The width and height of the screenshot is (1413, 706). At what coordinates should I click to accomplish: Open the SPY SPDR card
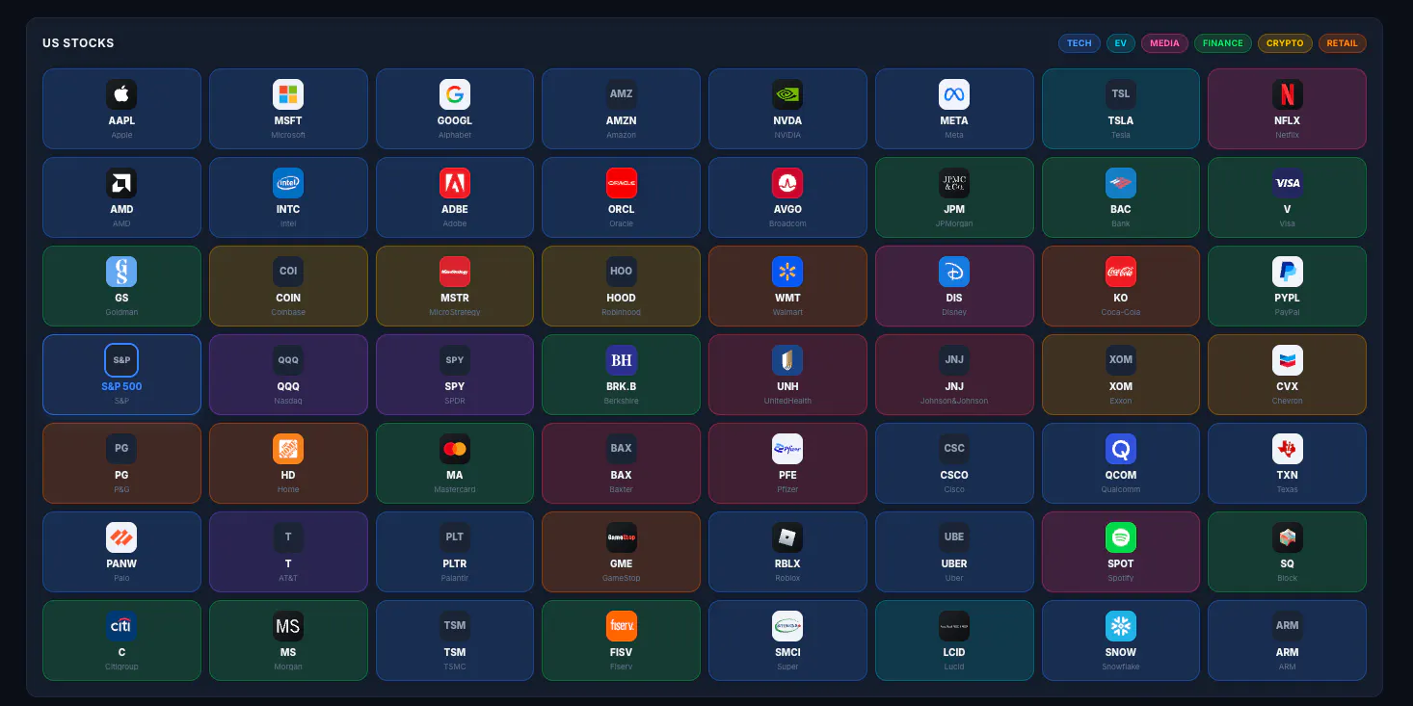click(455, 375)
